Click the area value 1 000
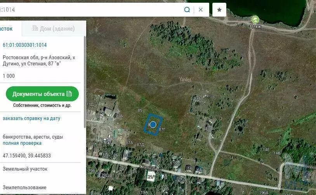 pos(9,76)
